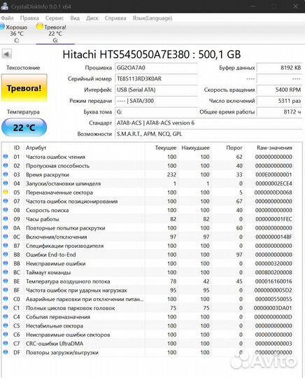The image size is (305, 378).
Task: Click the previous disk arrow button
Action: [x=7, y=54]
